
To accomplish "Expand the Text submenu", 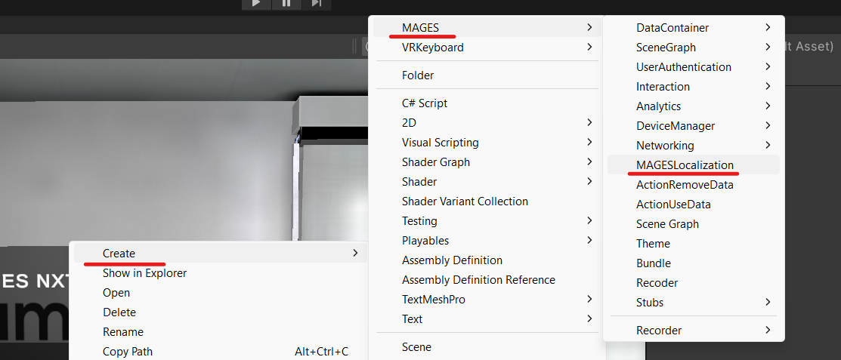I will (487, 319).
